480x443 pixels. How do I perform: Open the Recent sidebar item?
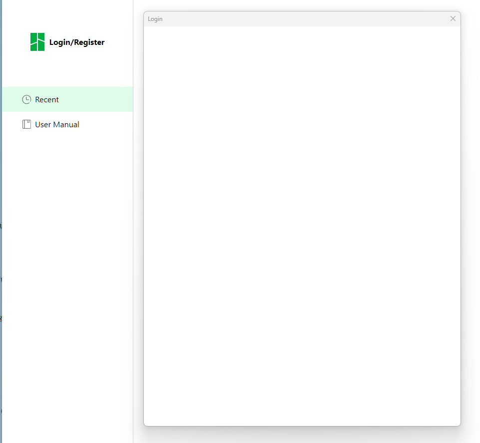click(67, 99)
